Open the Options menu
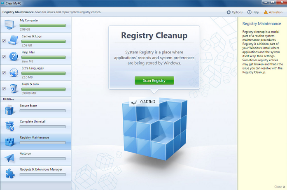The height and width of the screenshot is (190, 287). [x=235, y=12]
